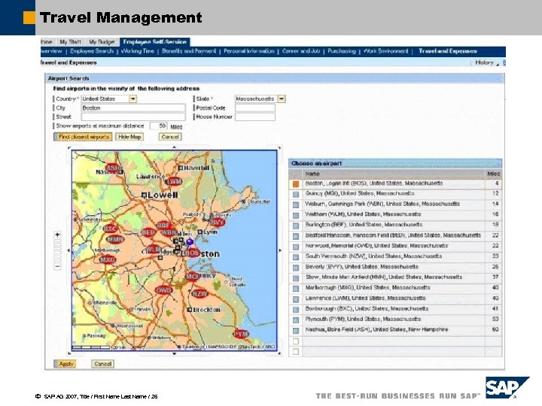Click the ASH airport marker near Nashua
Screen dimensions: 542x406
(x=114, y=168)
